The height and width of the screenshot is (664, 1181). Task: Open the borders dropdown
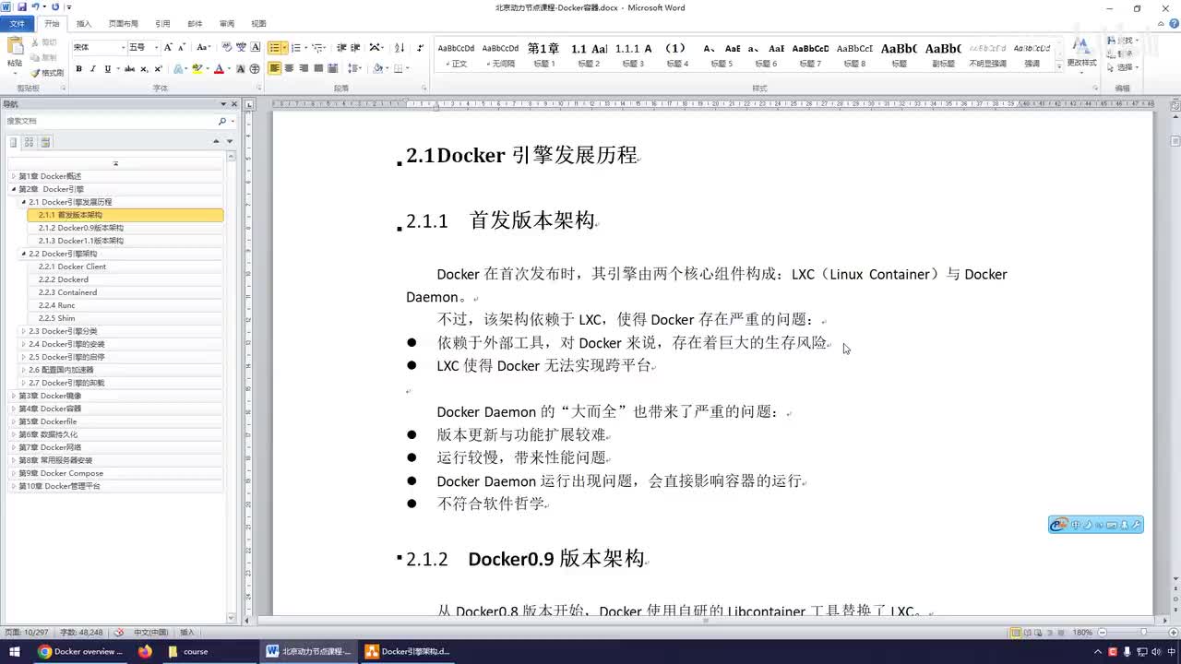point(408,68)
